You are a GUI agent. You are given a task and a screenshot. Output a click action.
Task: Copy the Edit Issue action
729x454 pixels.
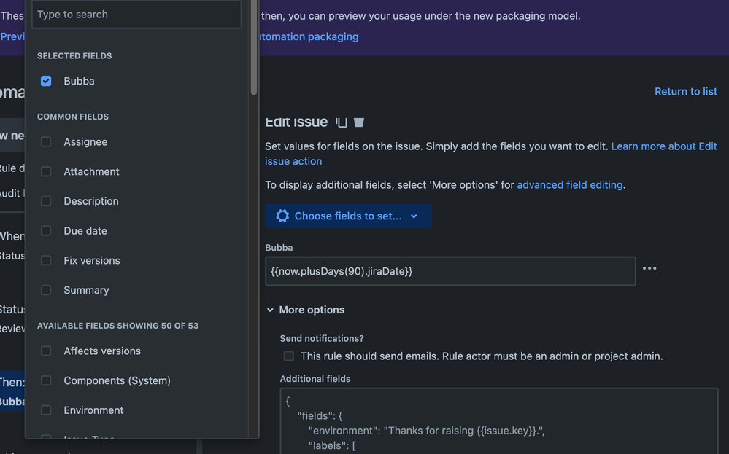340,122
